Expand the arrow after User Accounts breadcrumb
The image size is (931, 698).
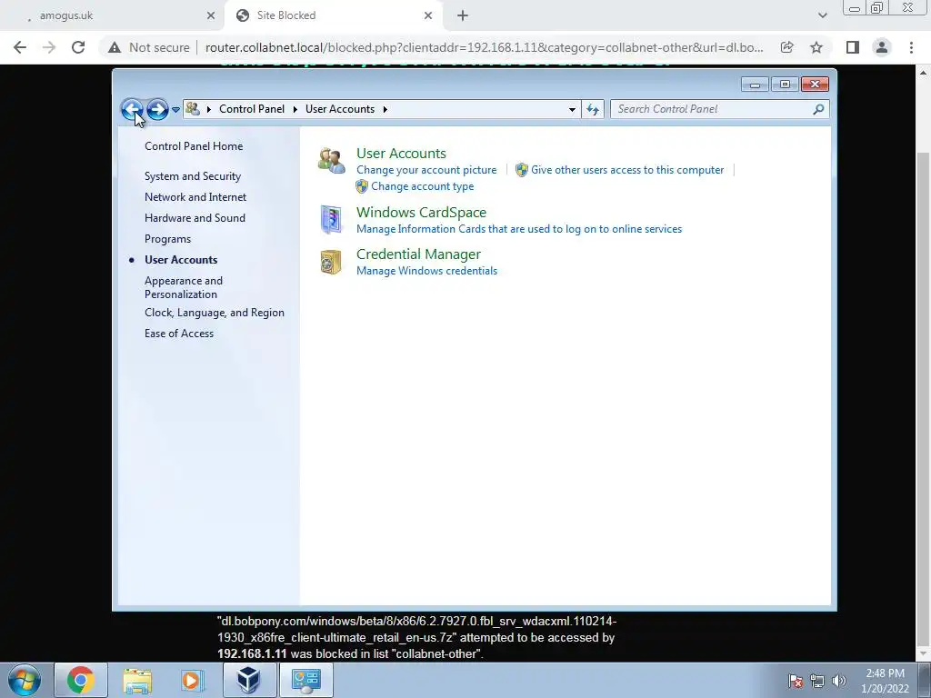click(385, 109)
